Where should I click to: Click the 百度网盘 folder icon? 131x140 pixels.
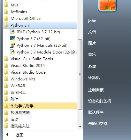(6, 93)
